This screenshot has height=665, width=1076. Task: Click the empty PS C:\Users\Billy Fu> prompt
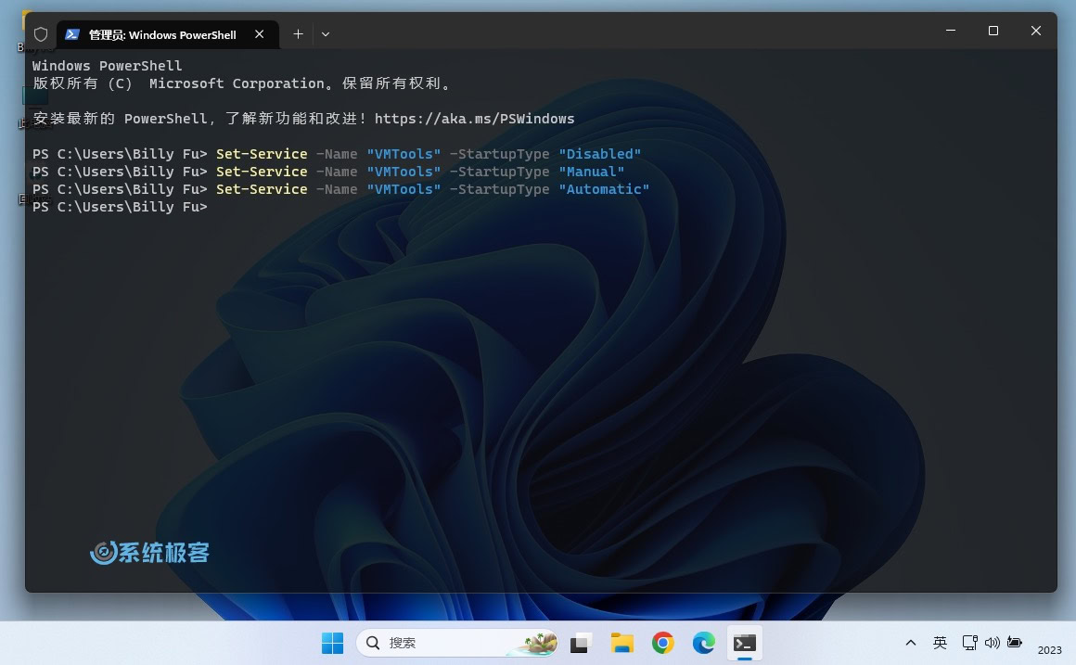tap(120, 207)
